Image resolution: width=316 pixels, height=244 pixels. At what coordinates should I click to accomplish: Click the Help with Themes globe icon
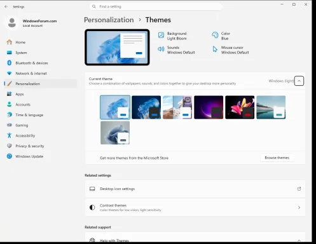(92, 240)
